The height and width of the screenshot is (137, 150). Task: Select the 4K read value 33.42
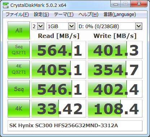(59, 108)
